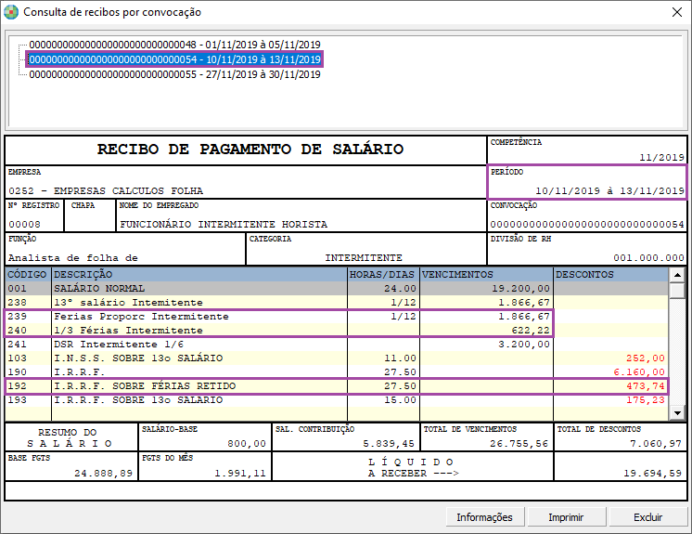
Task: Click the 15.00 horas/dias value
Action: 400,399
